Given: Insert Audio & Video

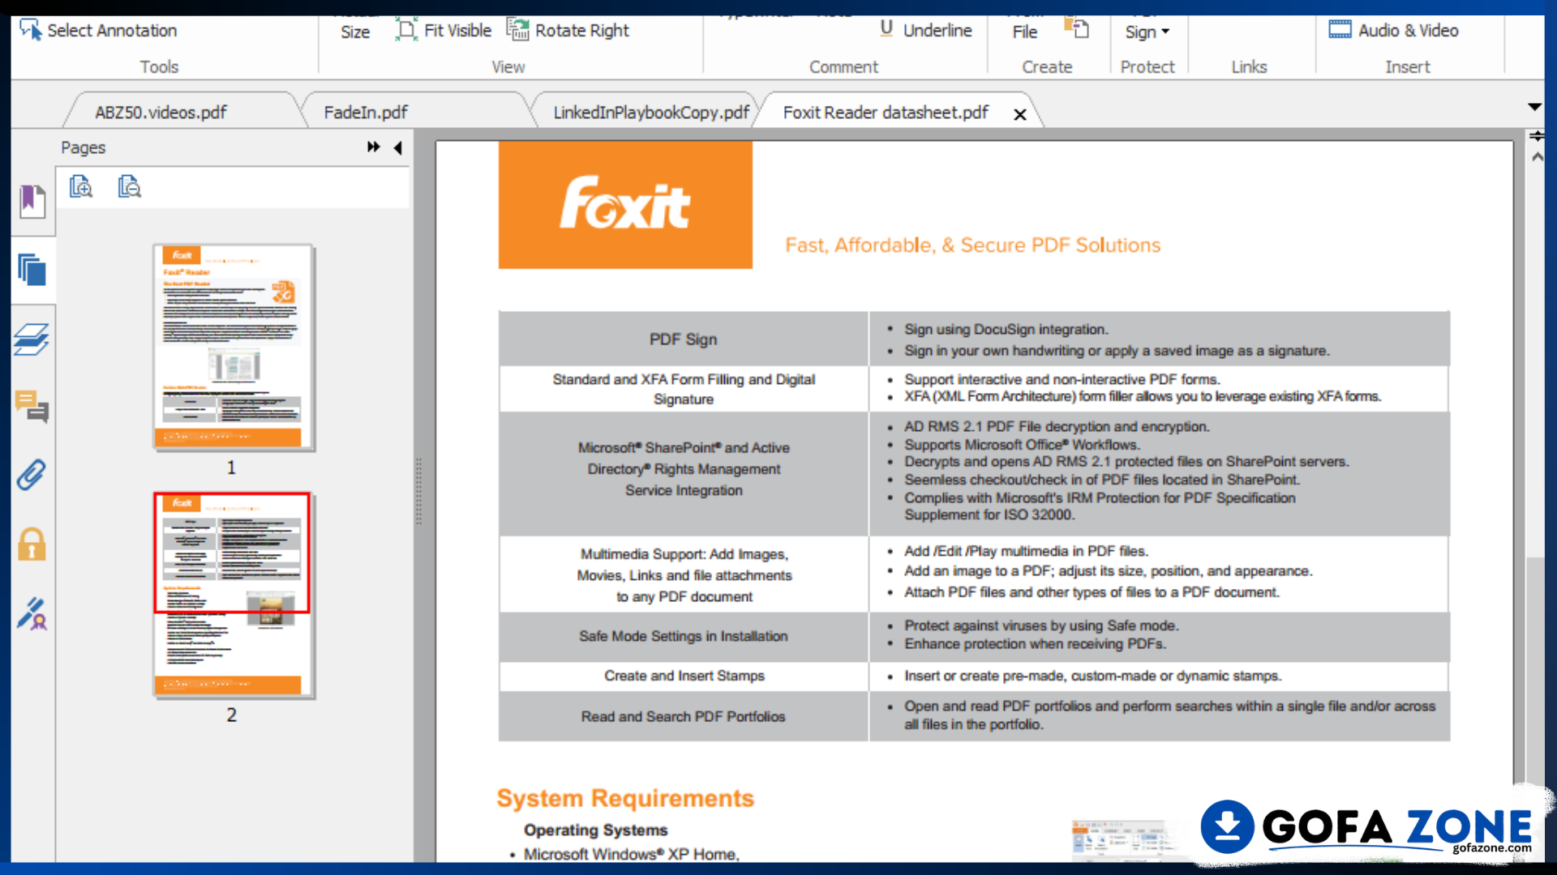Looking at the screenshot, I should (1394, 31).
